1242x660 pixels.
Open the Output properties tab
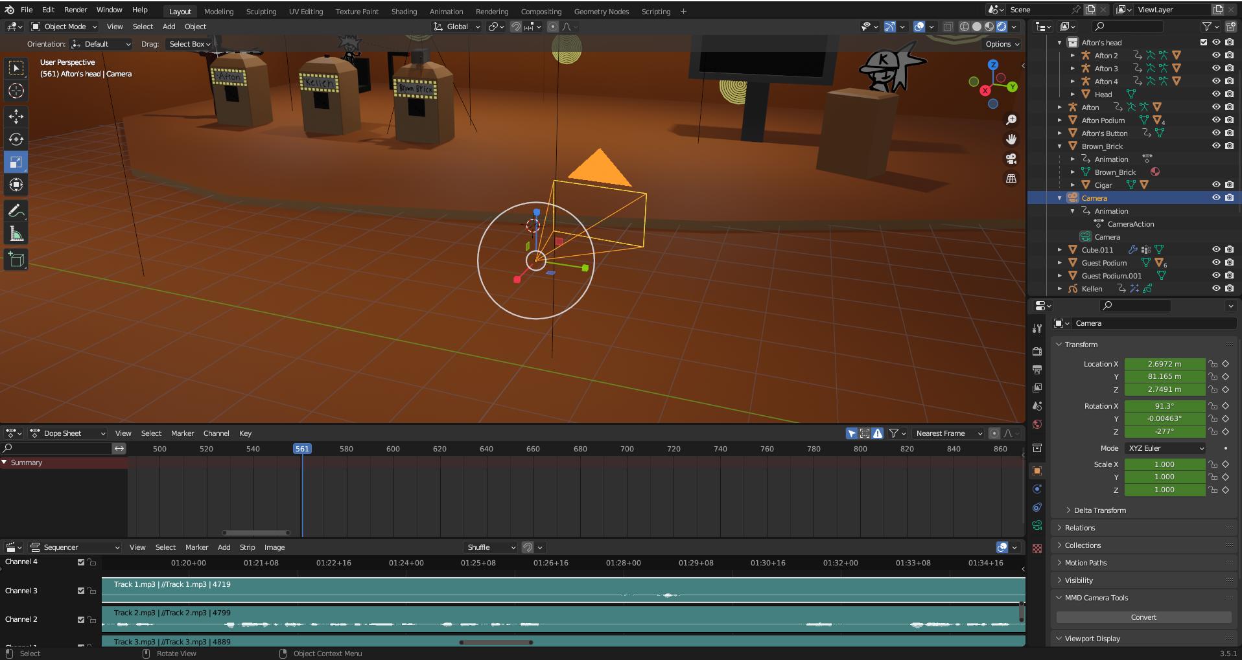pyautogui.click(x=1037, y=370)
